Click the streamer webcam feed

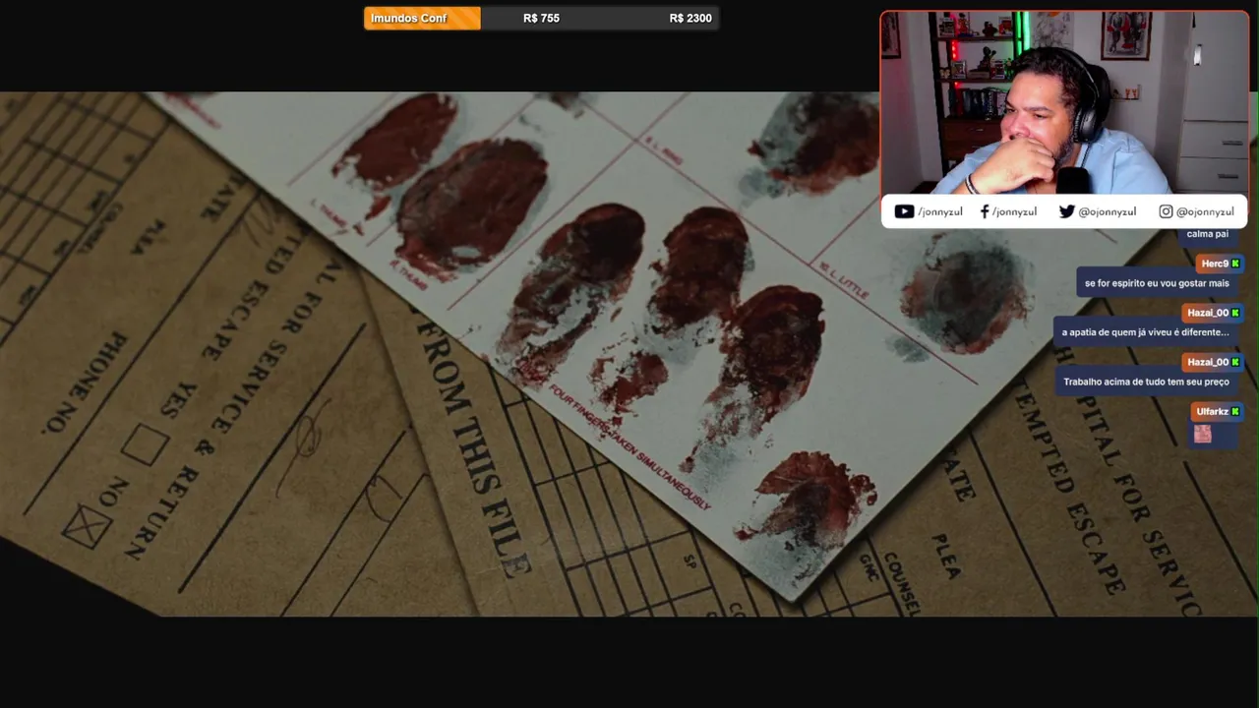click(x=1064, y=102)
